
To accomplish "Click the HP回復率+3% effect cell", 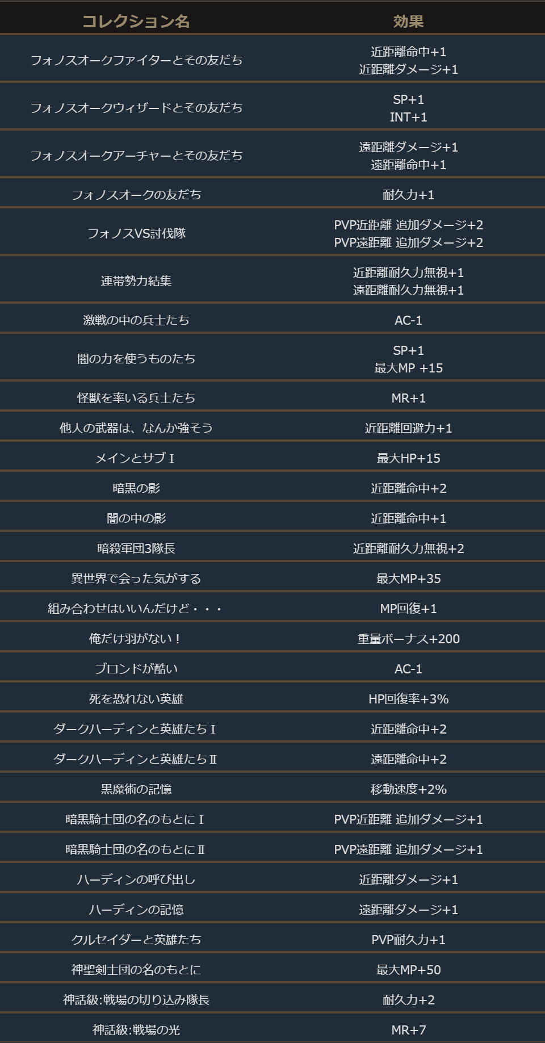I will click(x=408, y=699).
